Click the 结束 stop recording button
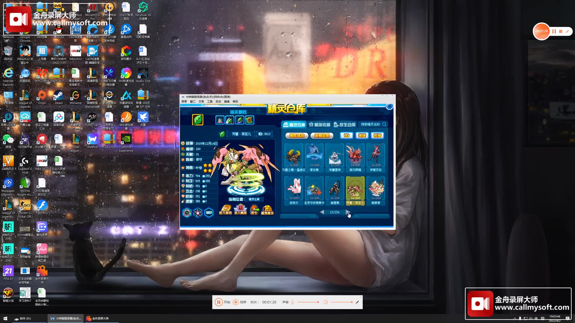The height and width of the screenshot is (323, 575). [240, 302]
